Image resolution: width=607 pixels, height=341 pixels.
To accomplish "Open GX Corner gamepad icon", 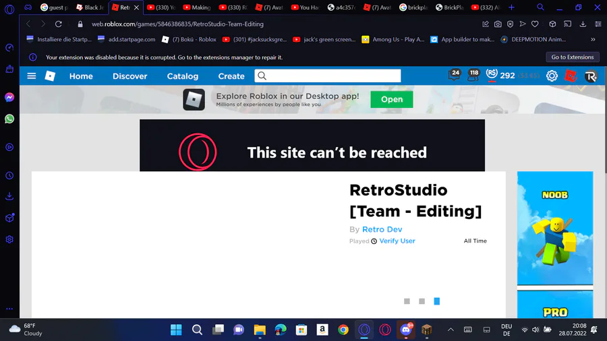I will 28,7.
